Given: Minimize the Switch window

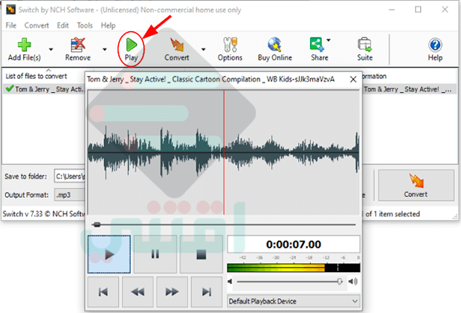Looking at the screenshot, I should tap(392, 10).
